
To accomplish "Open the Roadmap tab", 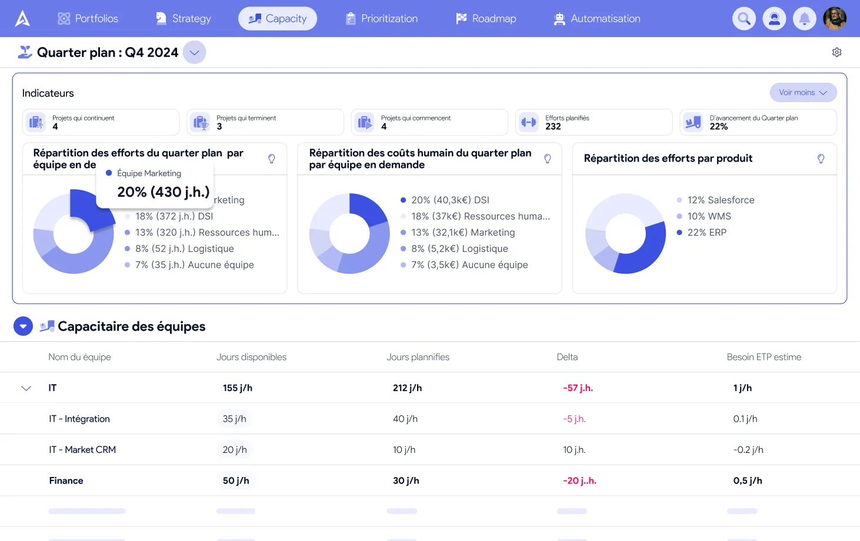I will tap(486, 18).
